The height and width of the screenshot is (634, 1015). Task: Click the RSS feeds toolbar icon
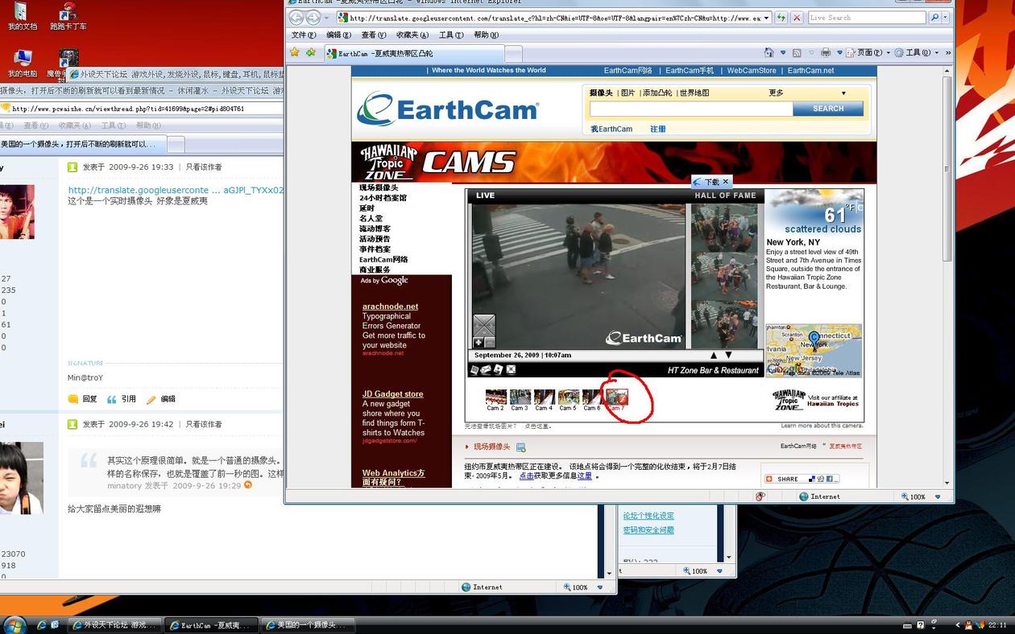[x=797, y=52]
